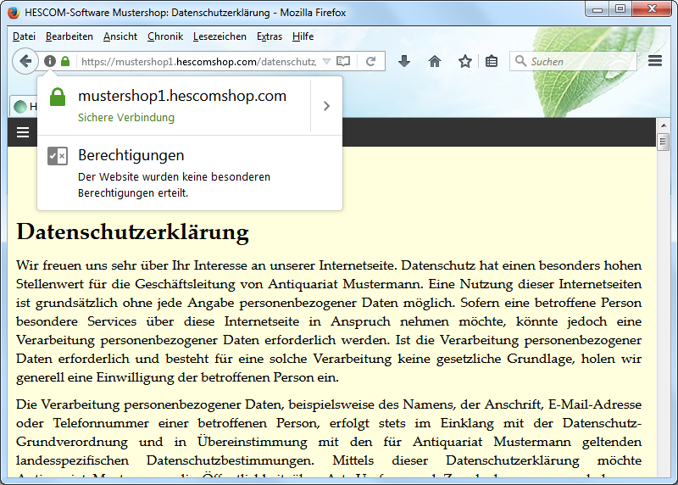This screenshot has width=678, height=485.
Task: Click the green padlock in address bar
Action: click(x=65, y=61)
